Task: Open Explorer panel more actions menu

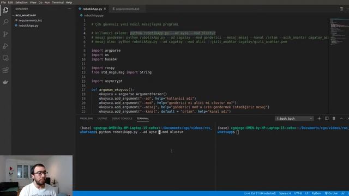Action: point(69,9)
